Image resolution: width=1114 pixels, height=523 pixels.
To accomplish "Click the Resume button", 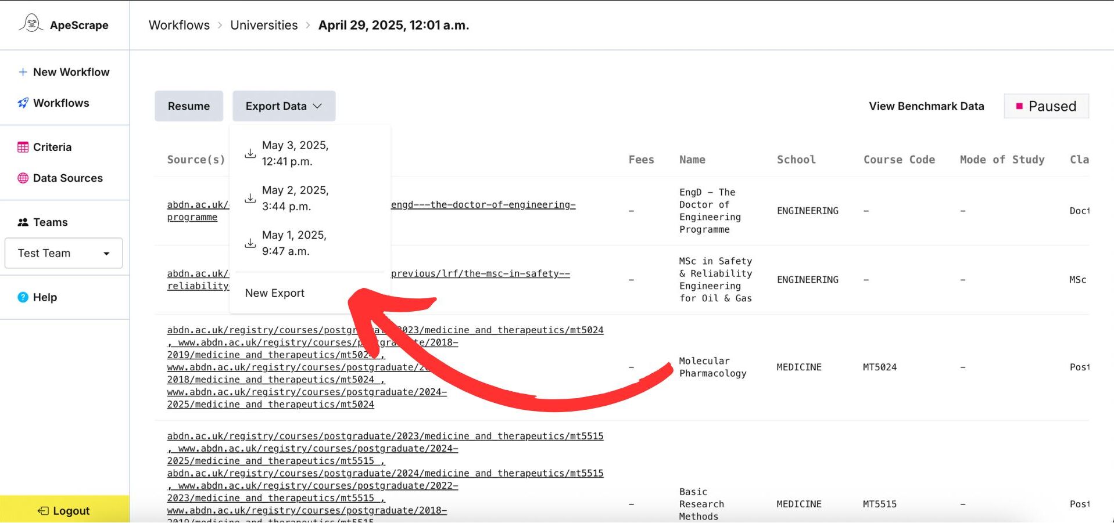I will (x=189, y=106).
